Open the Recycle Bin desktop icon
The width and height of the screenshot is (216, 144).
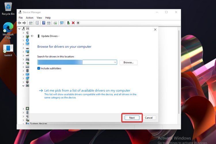point(8,6)
